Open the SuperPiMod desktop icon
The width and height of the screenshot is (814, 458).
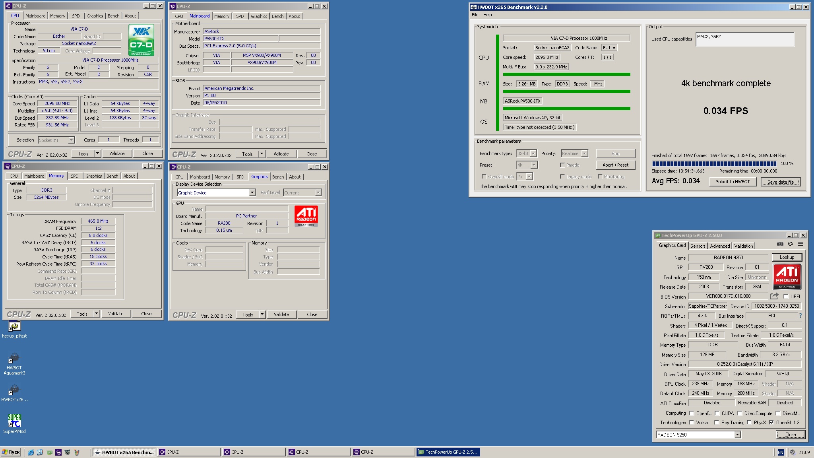[14, 421]
